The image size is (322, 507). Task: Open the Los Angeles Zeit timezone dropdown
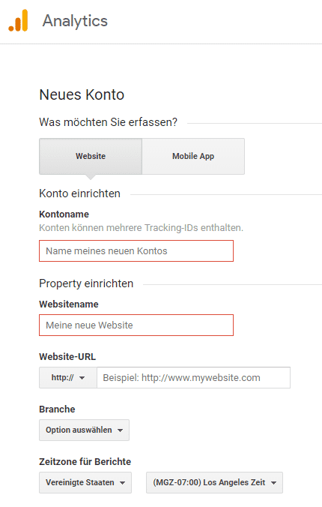coord(214,482)
